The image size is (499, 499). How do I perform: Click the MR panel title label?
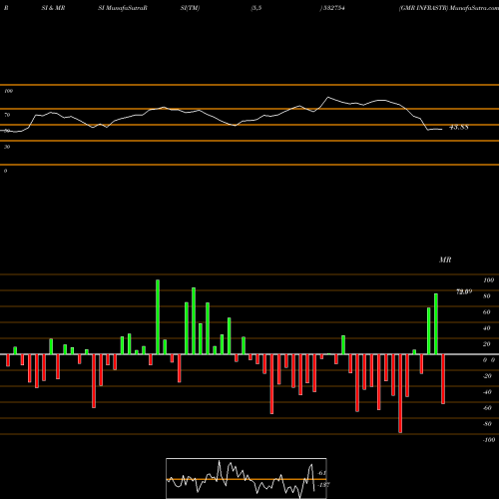click(x=445, y=259)
